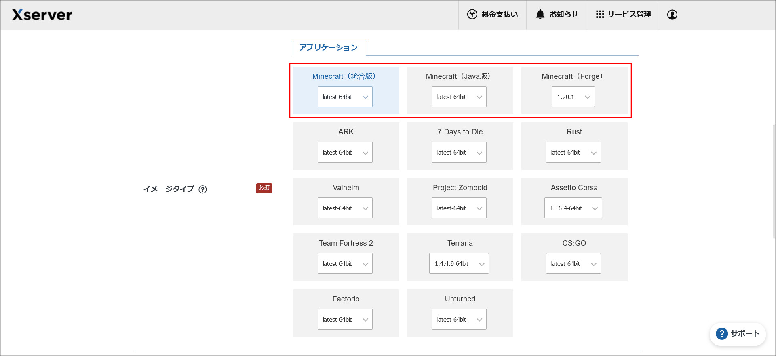This screenshot has width=776, height=356.
Task: Click the service management grid icon
Action: (x=600, y=15)
